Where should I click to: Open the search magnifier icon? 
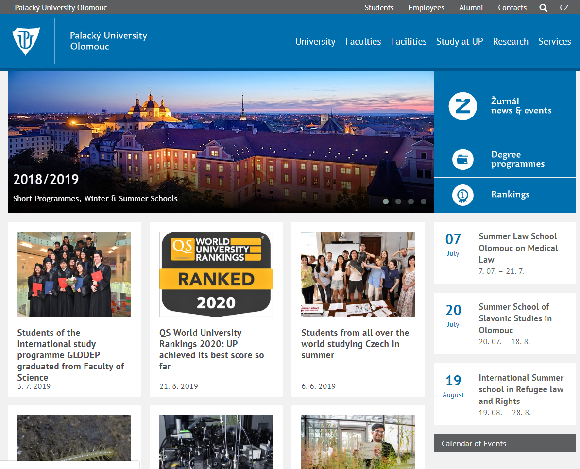click(x=543, y=8)
